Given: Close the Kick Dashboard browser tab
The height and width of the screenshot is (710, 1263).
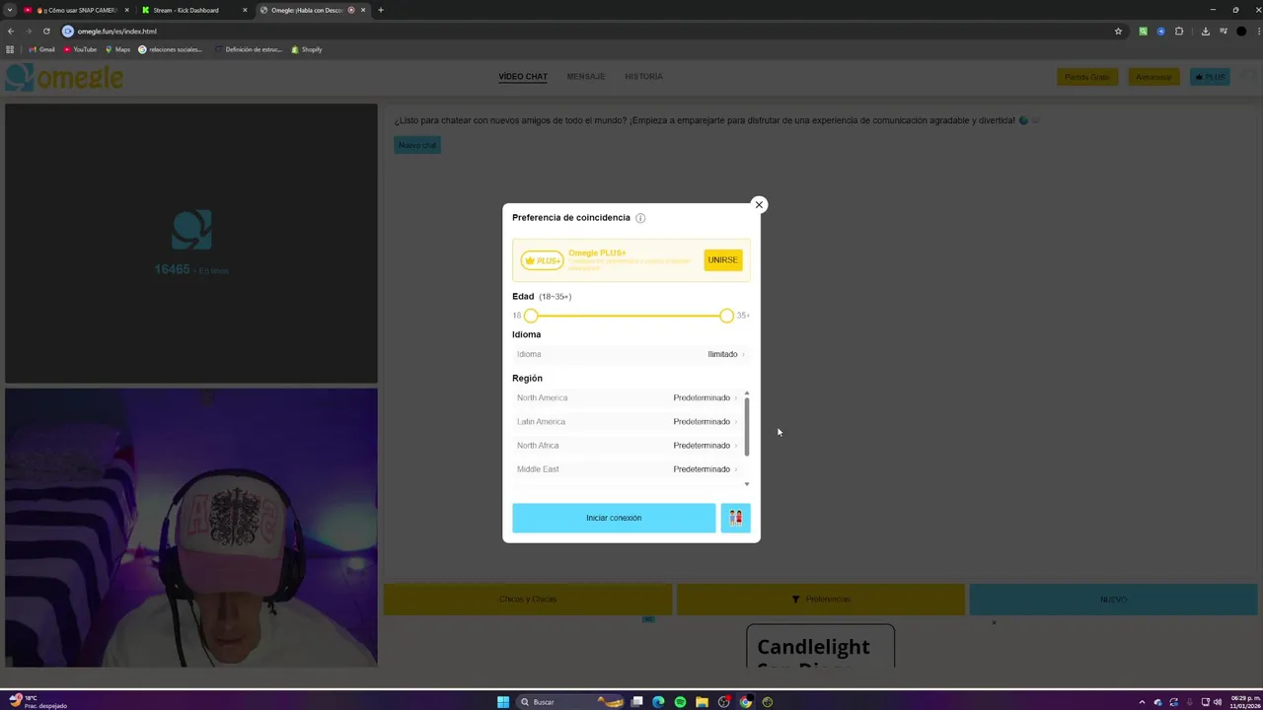Looking at the screenshot, I should 245,10.
